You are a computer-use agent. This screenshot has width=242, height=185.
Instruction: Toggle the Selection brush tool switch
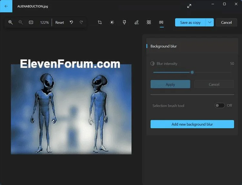219,105
